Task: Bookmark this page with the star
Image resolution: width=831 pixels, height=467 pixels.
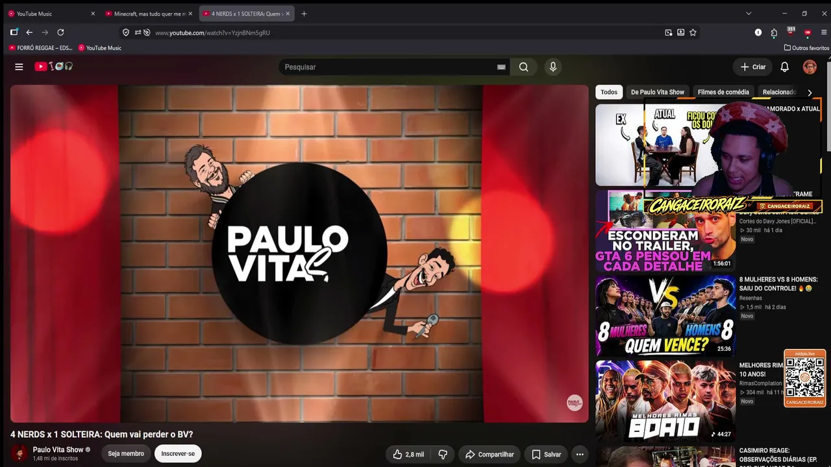Action: coord(693,32)
